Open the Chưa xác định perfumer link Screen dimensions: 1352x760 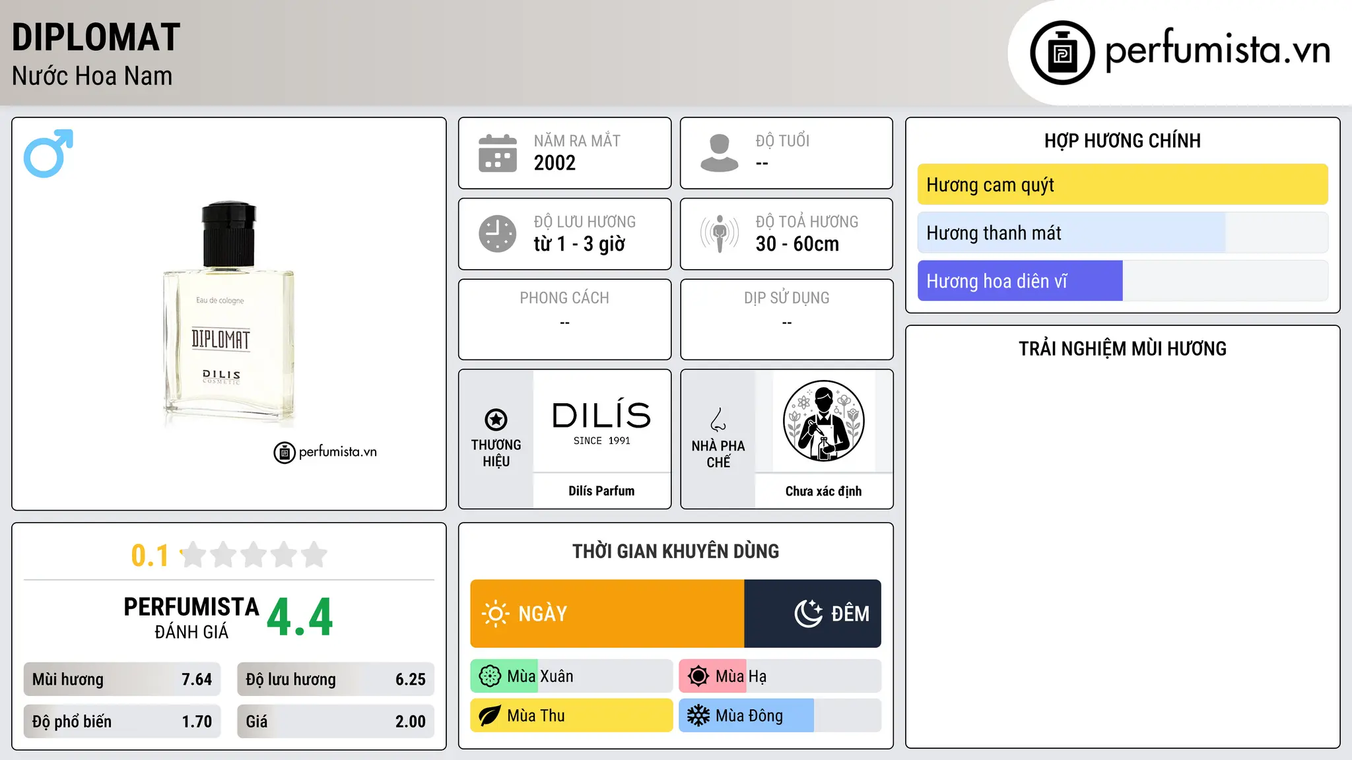point(823,491)
